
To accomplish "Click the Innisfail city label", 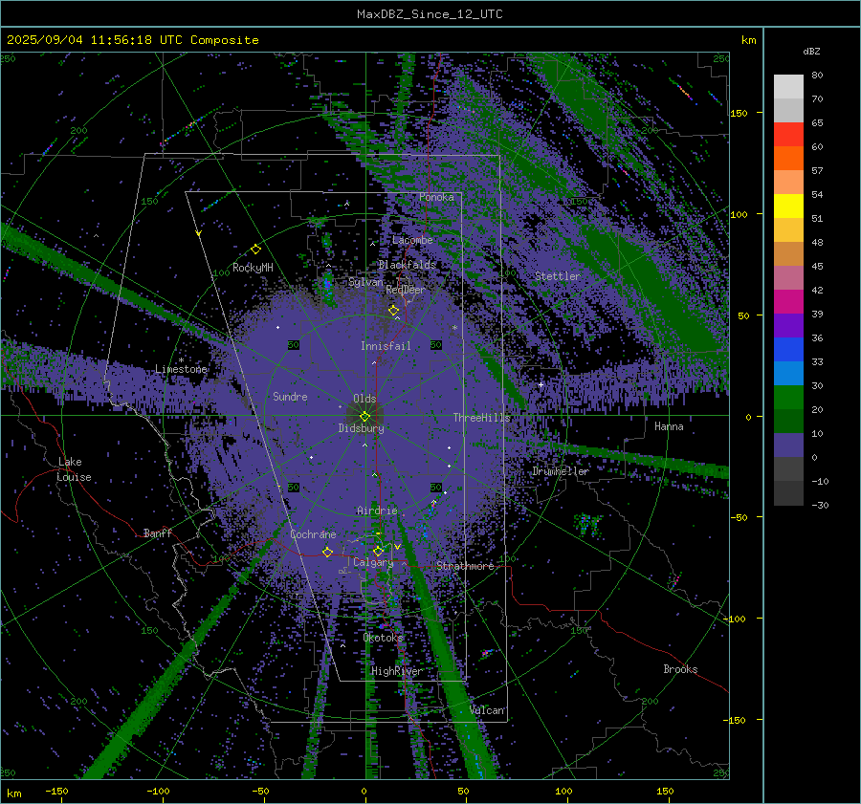I will (x=386, y=346).
